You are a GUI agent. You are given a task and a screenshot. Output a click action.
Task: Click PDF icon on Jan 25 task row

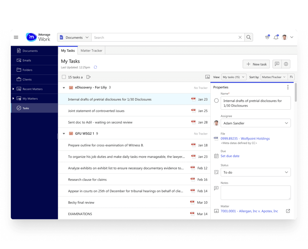193,110
